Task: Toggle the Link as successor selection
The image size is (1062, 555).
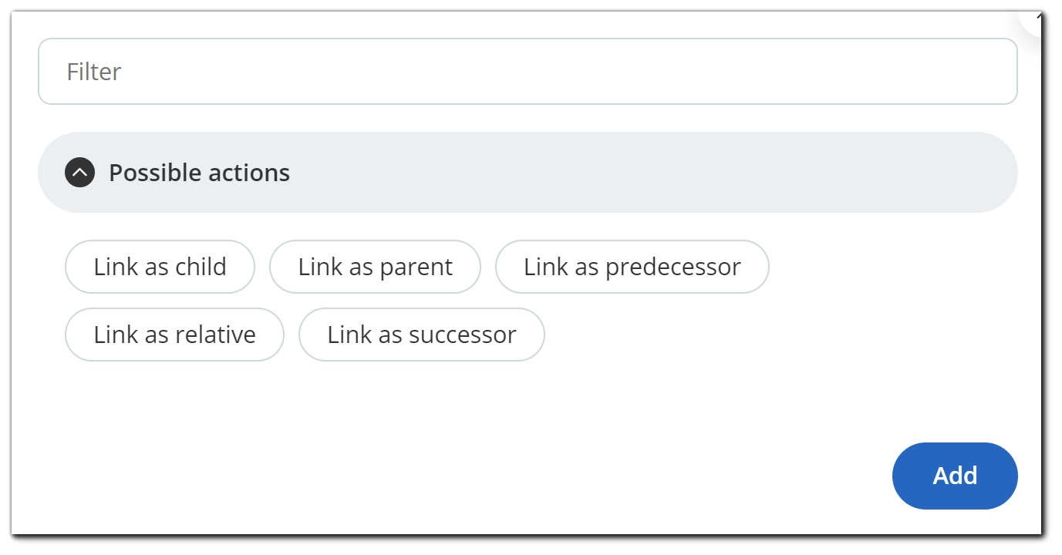Action: tap(421, 335)
